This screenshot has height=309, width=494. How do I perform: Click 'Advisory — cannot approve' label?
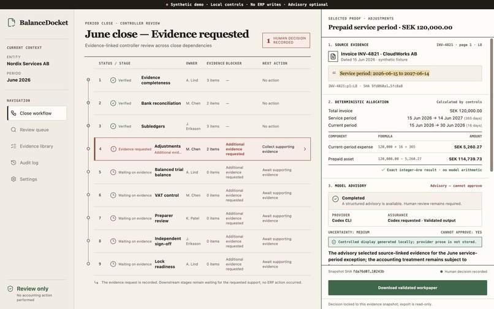pyautogui.click(x=456, y=186)
